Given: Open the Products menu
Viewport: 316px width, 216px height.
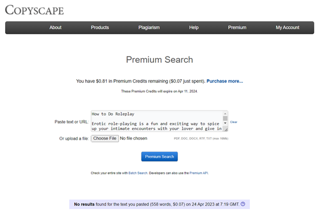Looking at the screenshot, I should (x=100, y=27).
